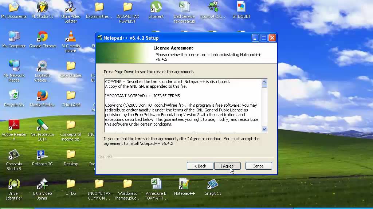Click "IMPORTANT NOTEPAD++ LICENSE TERMS" line
The image size is (373, 209).
[142, 96]
